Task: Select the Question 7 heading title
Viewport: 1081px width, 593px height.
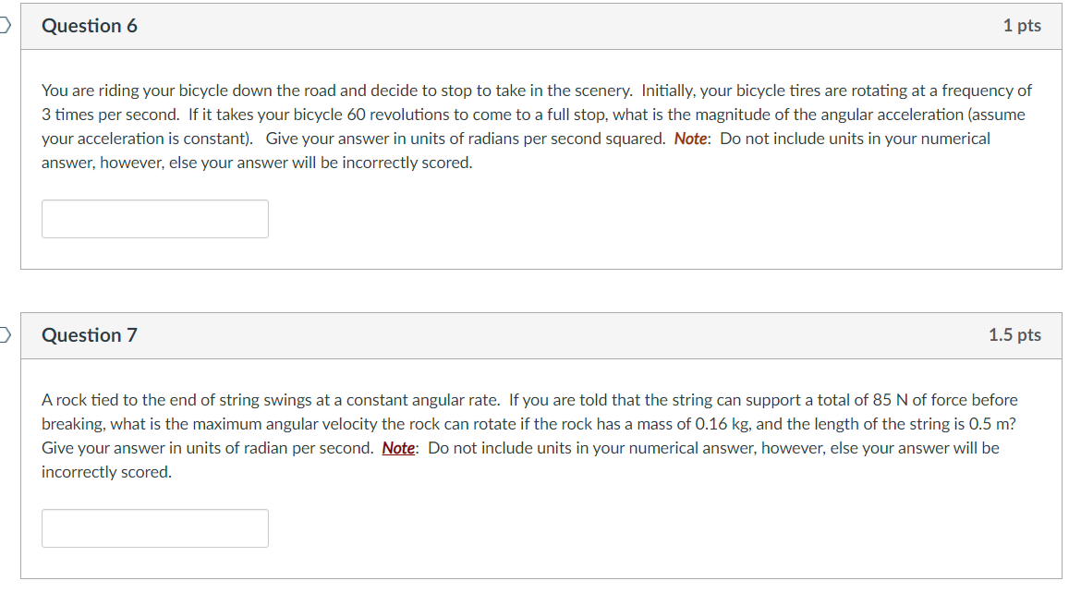Action: [x=90, y=335]
